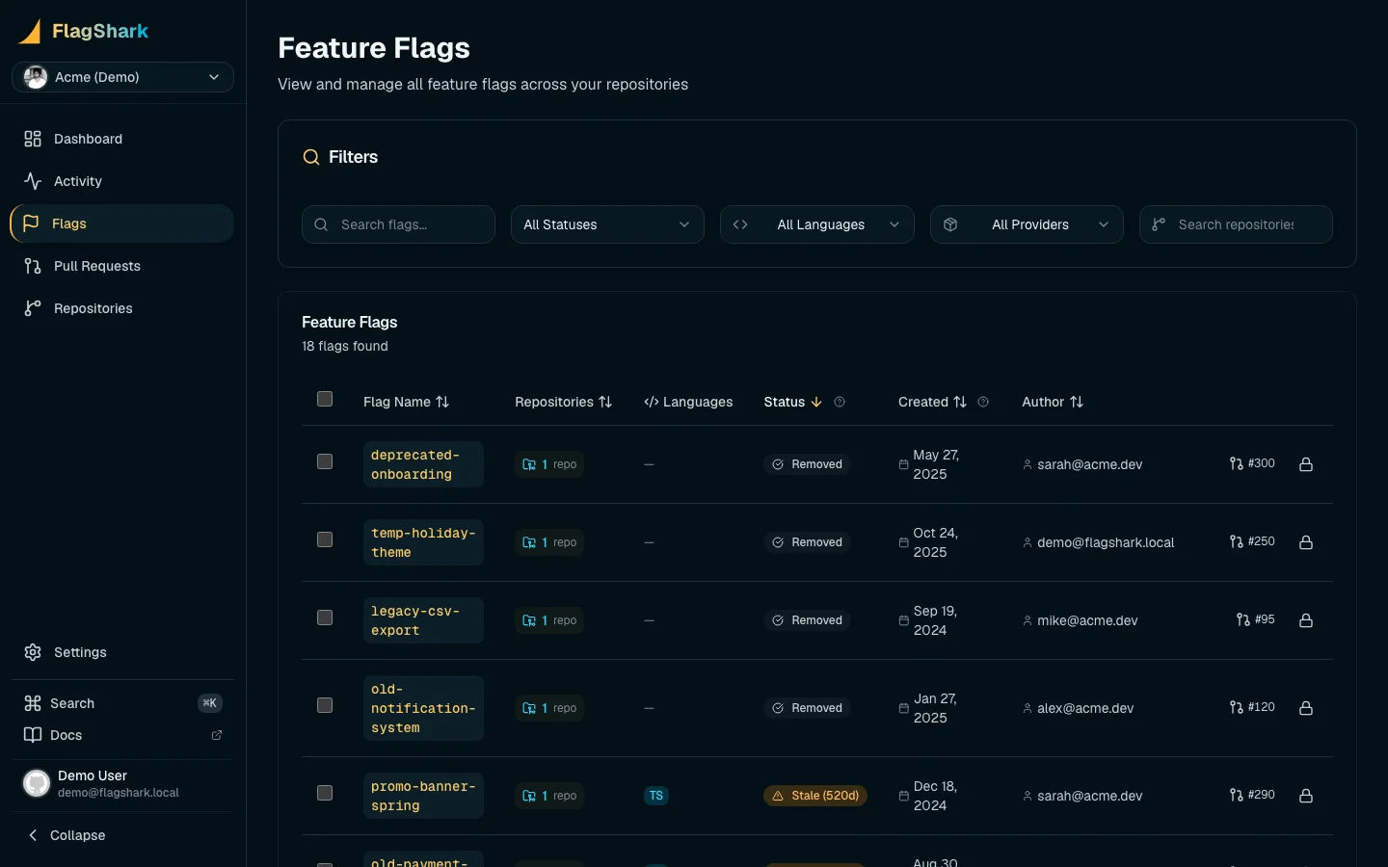1388x867 pixels.
Task: Open pull request #300
Action: point(1252,463)
